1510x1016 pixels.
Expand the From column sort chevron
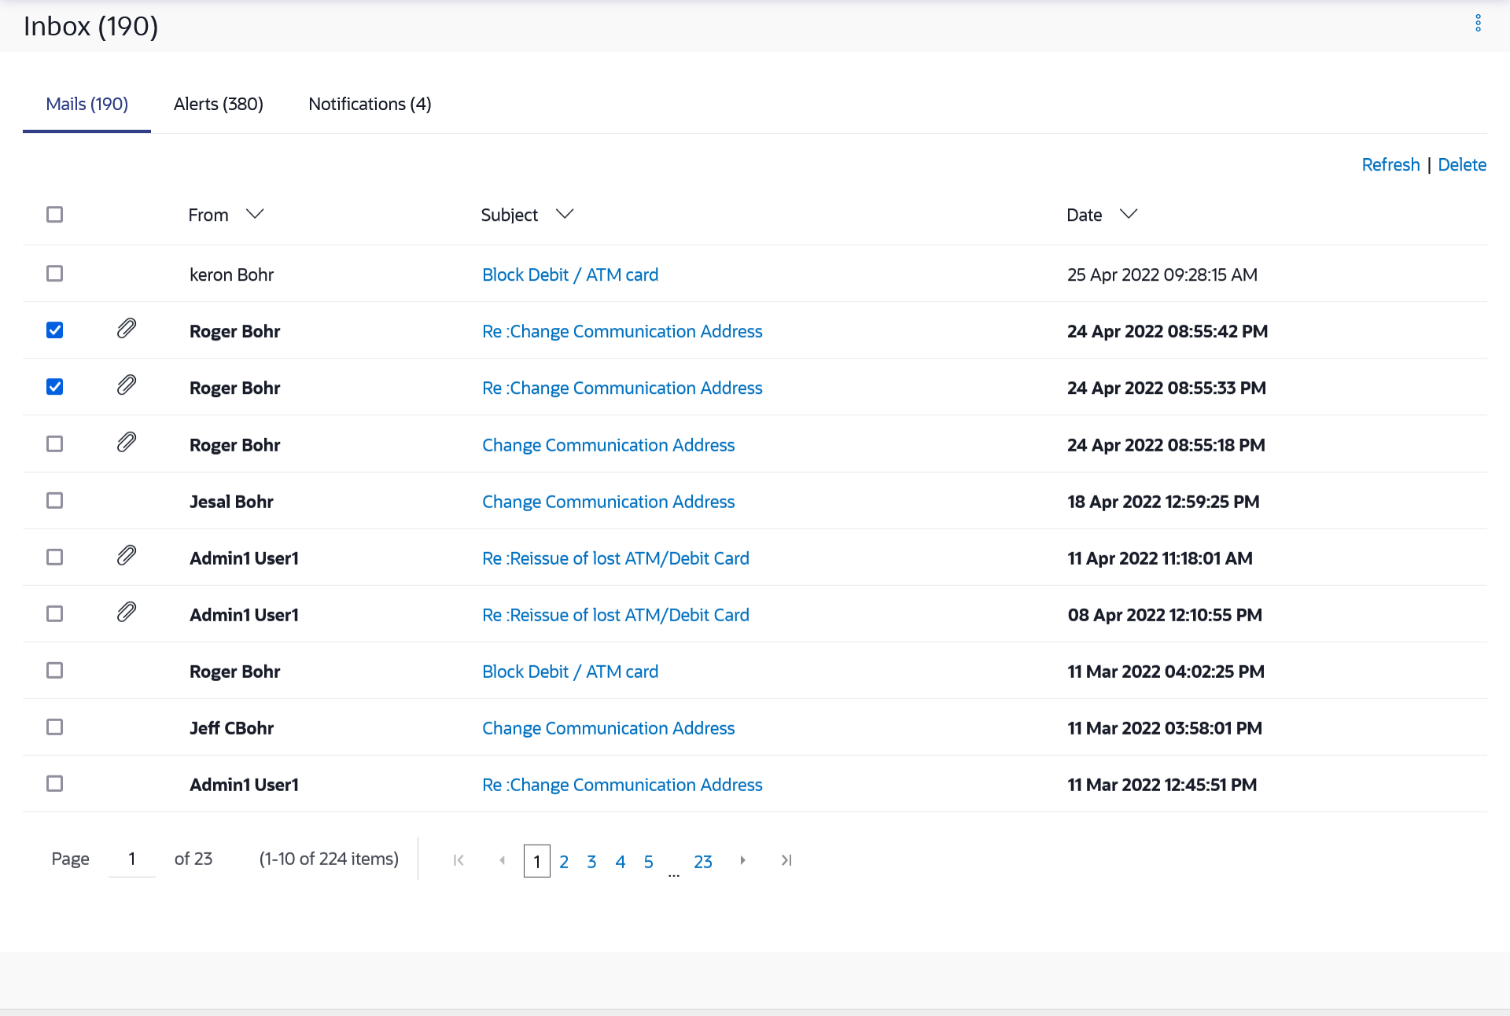(254, 214)
